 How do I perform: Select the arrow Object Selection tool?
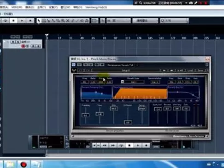[x=39, y=21]
